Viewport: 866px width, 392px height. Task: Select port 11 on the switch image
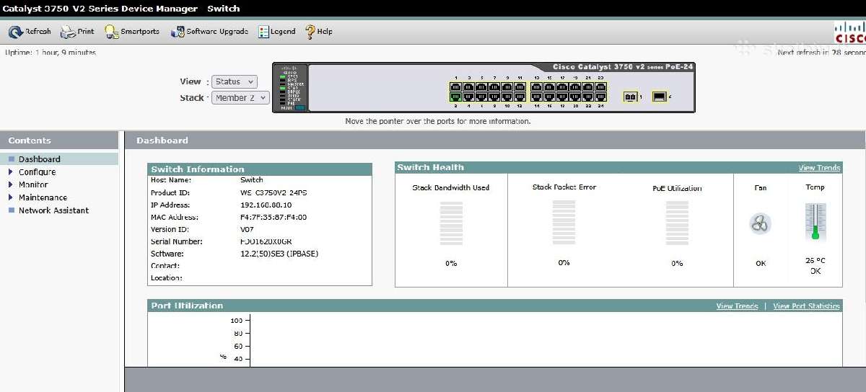click(520, 86)
